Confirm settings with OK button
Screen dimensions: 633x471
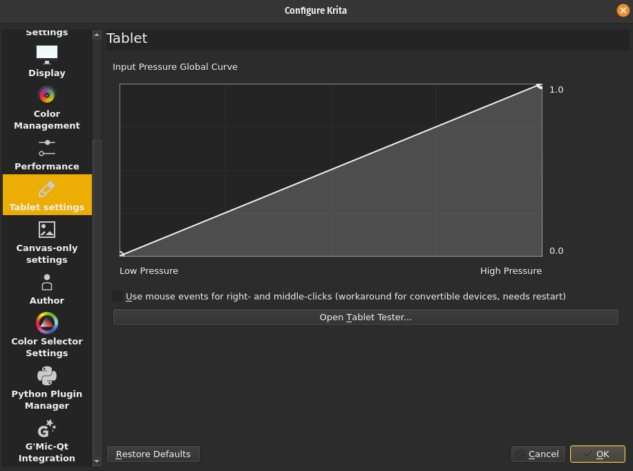click(x=597, y=454)
